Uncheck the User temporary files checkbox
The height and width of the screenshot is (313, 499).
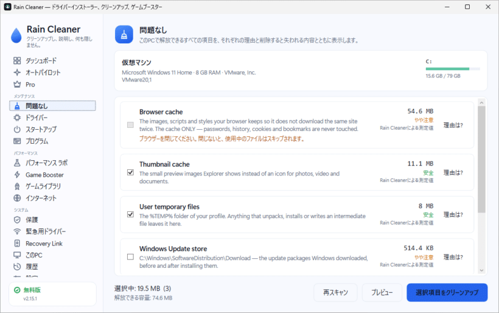[x=130, y=214]
